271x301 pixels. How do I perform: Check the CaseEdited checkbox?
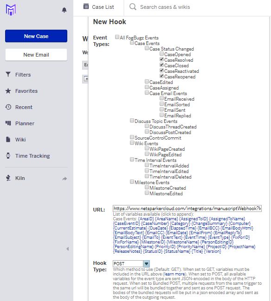(147, 81)
